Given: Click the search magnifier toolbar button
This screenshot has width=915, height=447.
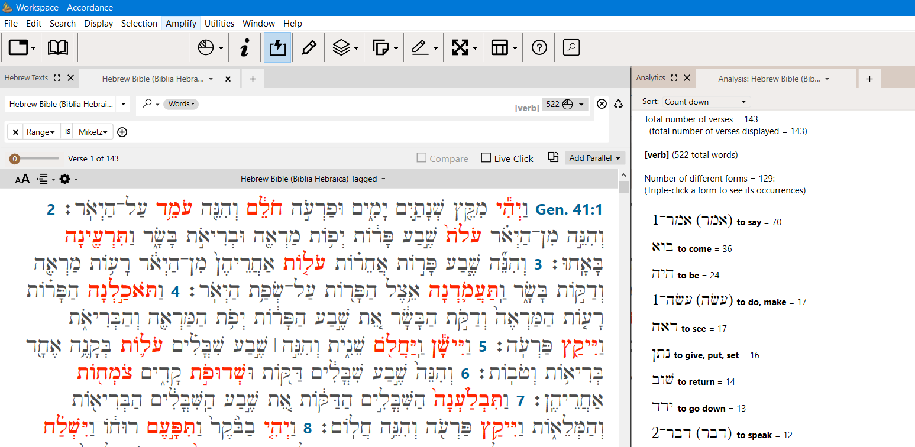Looking at the screenshot, I should [x=571, y=48].
